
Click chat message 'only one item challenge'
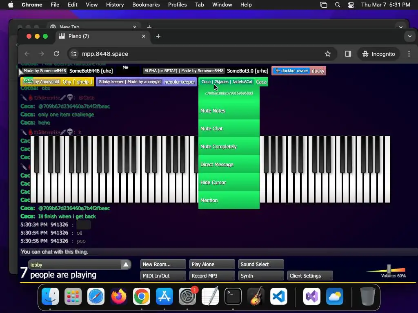click(66, 115)
